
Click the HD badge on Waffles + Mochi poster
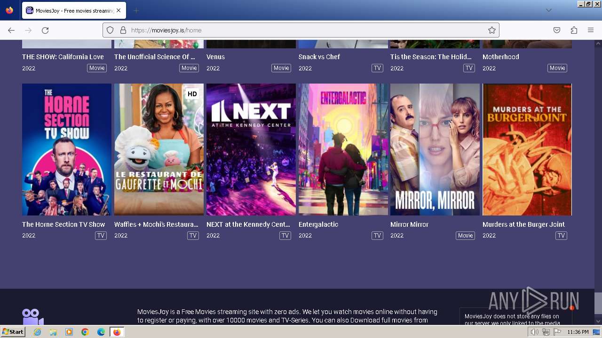pyautogui.click(x=192, y=94)
